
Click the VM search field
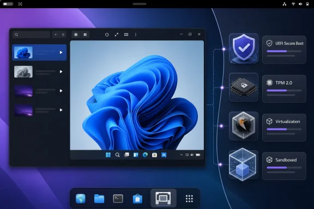click(31, 35)
